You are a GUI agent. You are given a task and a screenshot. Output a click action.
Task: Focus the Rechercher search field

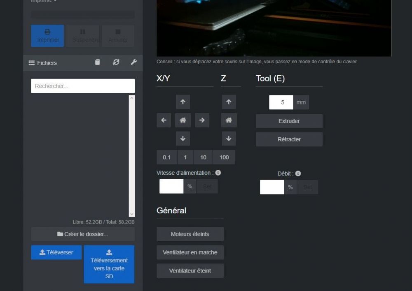click(83, 86)
